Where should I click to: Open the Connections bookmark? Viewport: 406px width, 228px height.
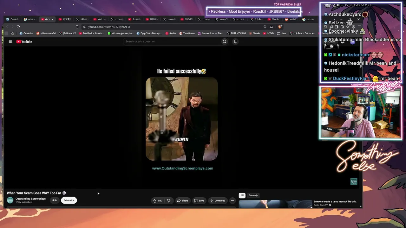211,33
